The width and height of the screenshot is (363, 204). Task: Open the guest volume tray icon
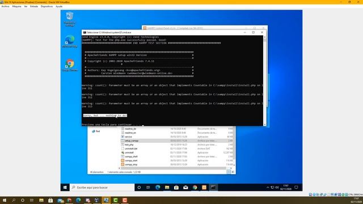tap(277, 188)
